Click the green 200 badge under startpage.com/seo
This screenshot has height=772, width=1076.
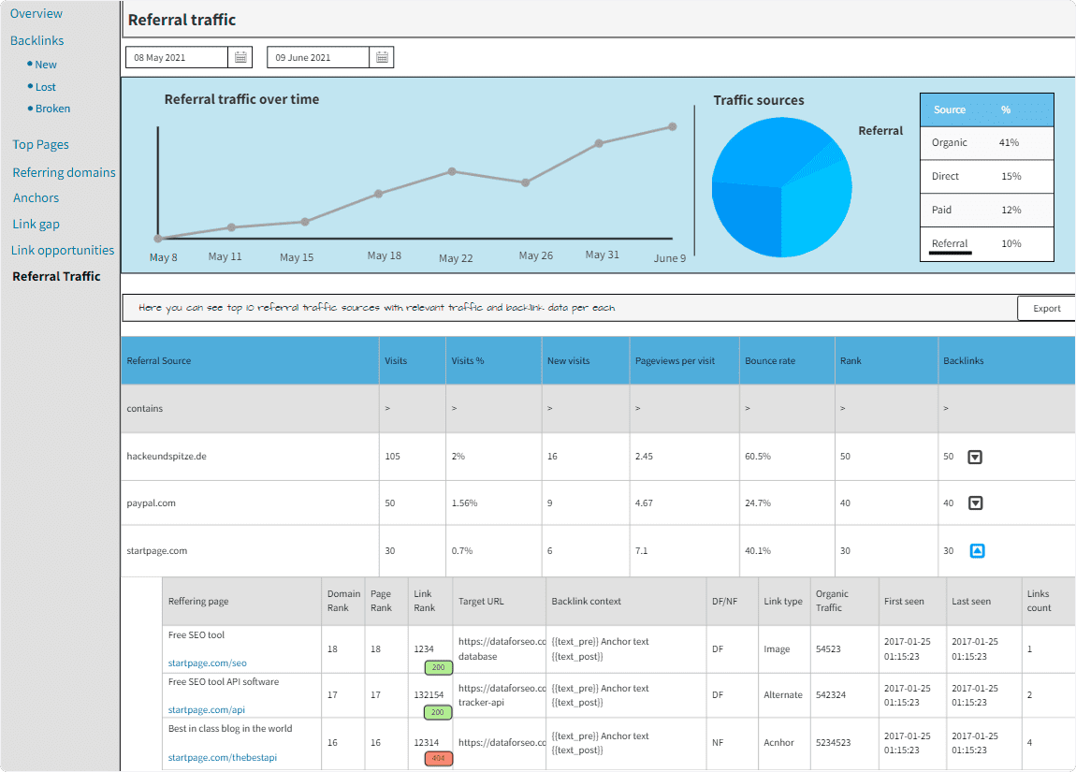point(437,668)
